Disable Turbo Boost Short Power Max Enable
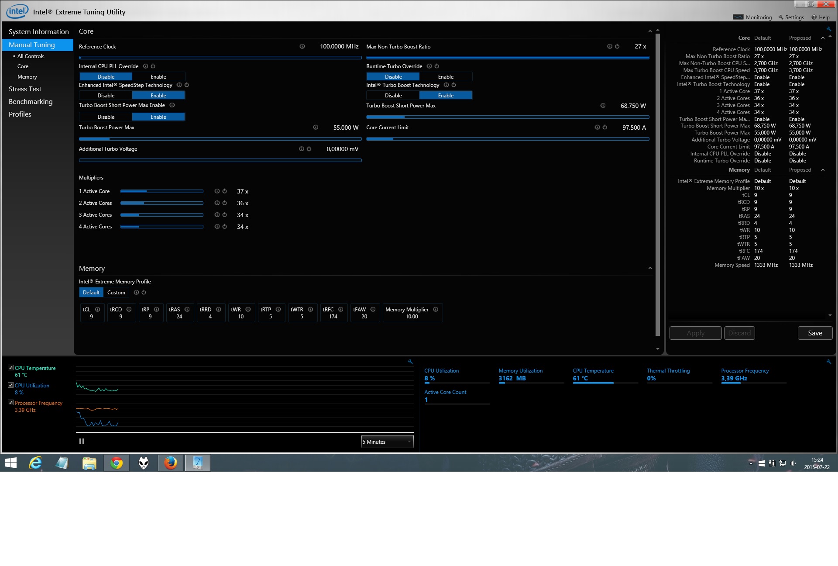This screenshot has height=566, width=838. click(x=106, y=117)
